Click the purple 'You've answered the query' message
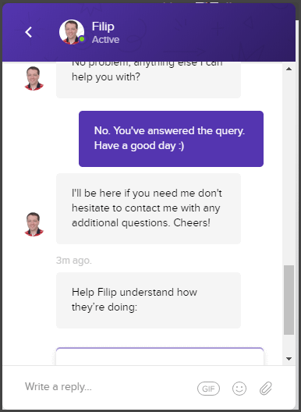This screenshot has height=412, width=301. point(171,139)
